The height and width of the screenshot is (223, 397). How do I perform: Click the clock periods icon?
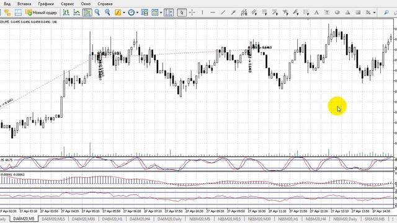(131, 12)
